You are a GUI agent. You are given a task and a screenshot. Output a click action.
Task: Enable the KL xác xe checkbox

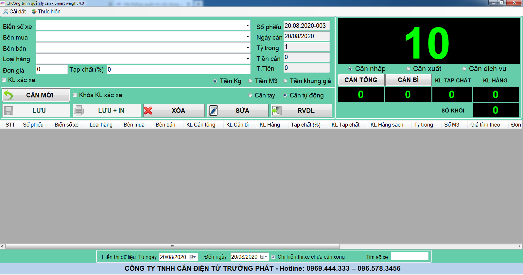pos(4,80)
